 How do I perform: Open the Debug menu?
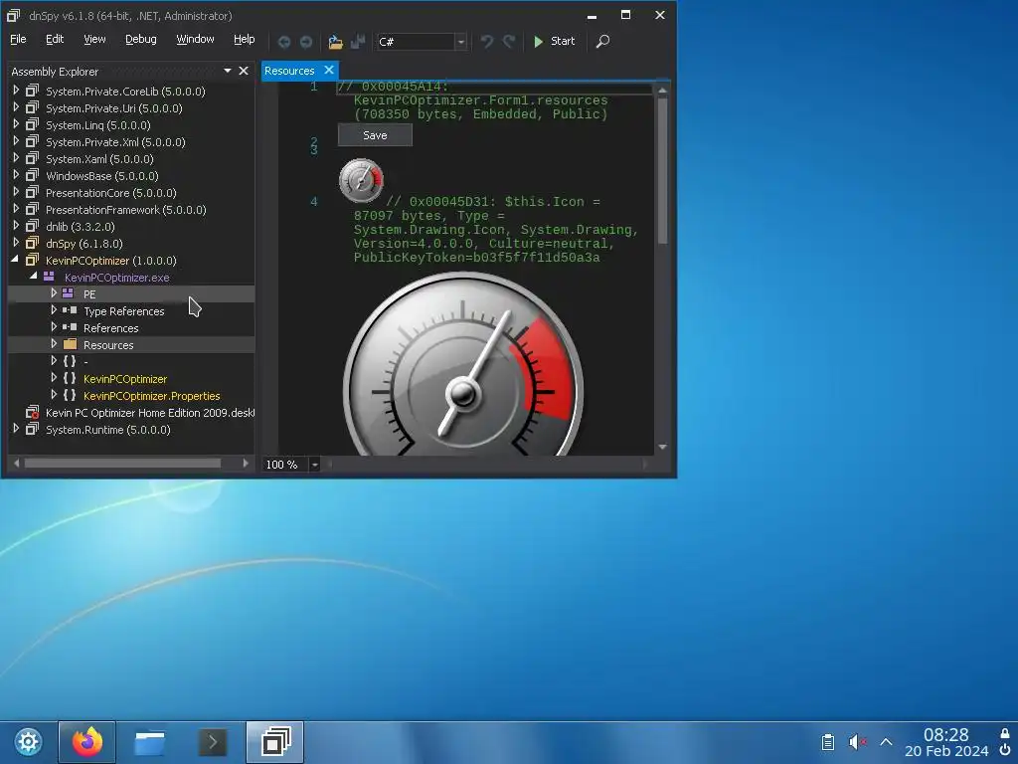click(x=141, y=39)
